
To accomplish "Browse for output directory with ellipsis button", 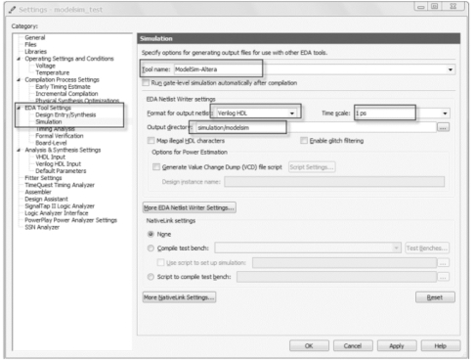I will pyautogui.click(x=443, y=127).
